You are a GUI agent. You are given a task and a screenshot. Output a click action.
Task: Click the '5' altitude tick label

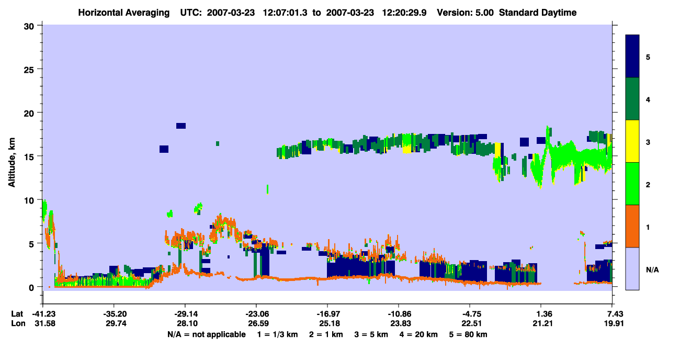32,243
